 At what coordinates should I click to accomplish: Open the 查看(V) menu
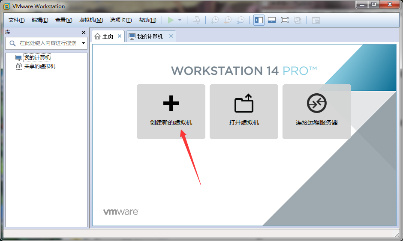click(x=63, y=20)
